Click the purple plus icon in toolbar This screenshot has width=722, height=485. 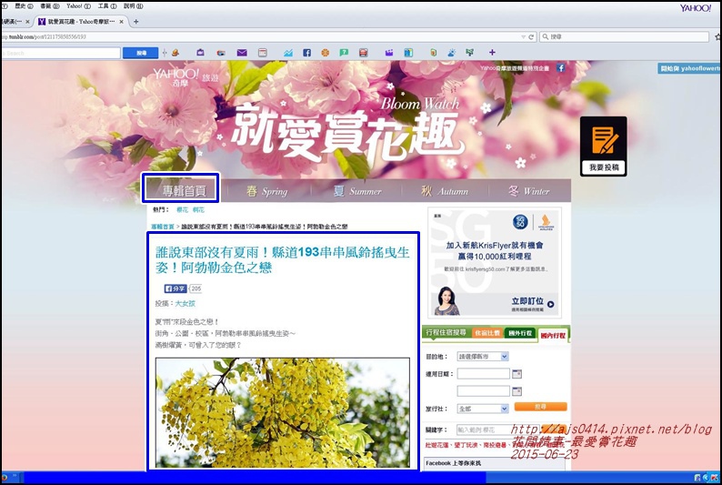pyautogui.click(x=492, y=53)
